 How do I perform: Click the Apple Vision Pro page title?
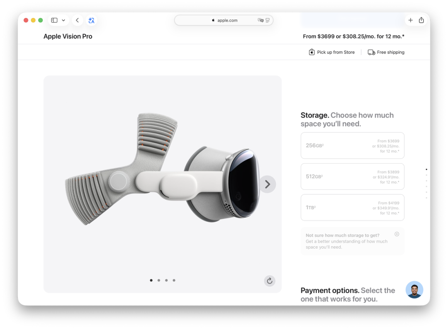pyautogui.click(x=68, y=36)
